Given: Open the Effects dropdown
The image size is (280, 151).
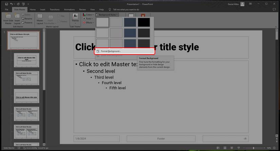Looking at the screenshot, I should (88, 23).
